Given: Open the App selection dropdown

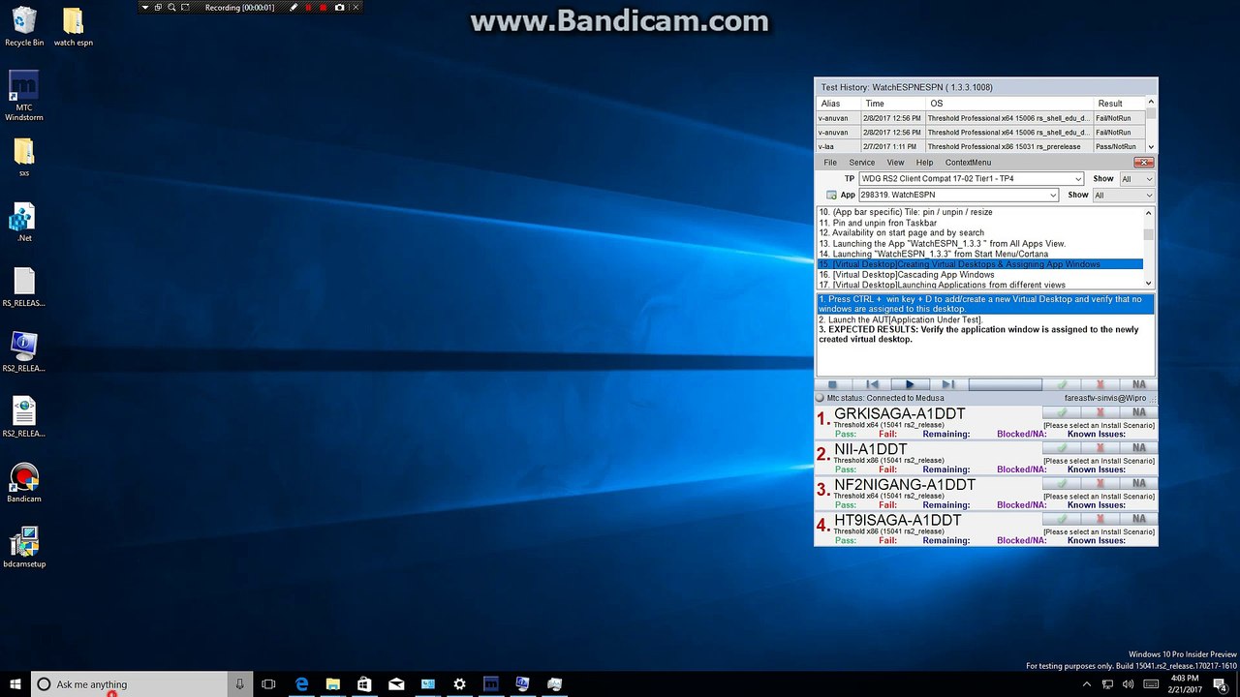Looking at the screenshot, I should [958, 196].
